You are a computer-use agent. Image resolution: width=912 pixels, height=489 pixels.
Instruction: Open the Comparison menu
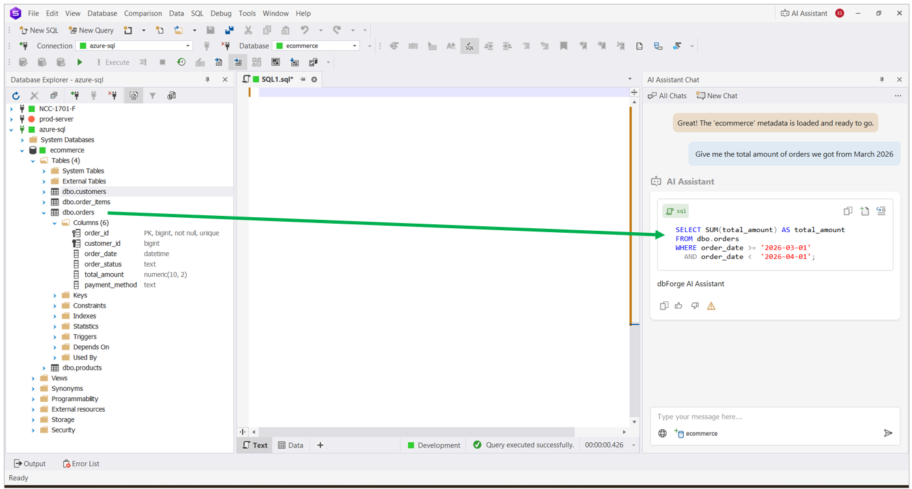point(143,13)
